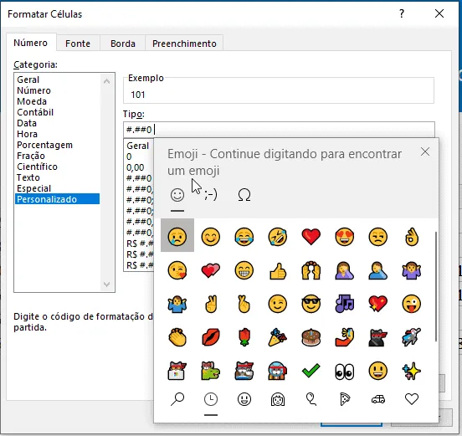Pick the winking tongue-out face emoji
462x436 pixels.
[x=412, y=304]
